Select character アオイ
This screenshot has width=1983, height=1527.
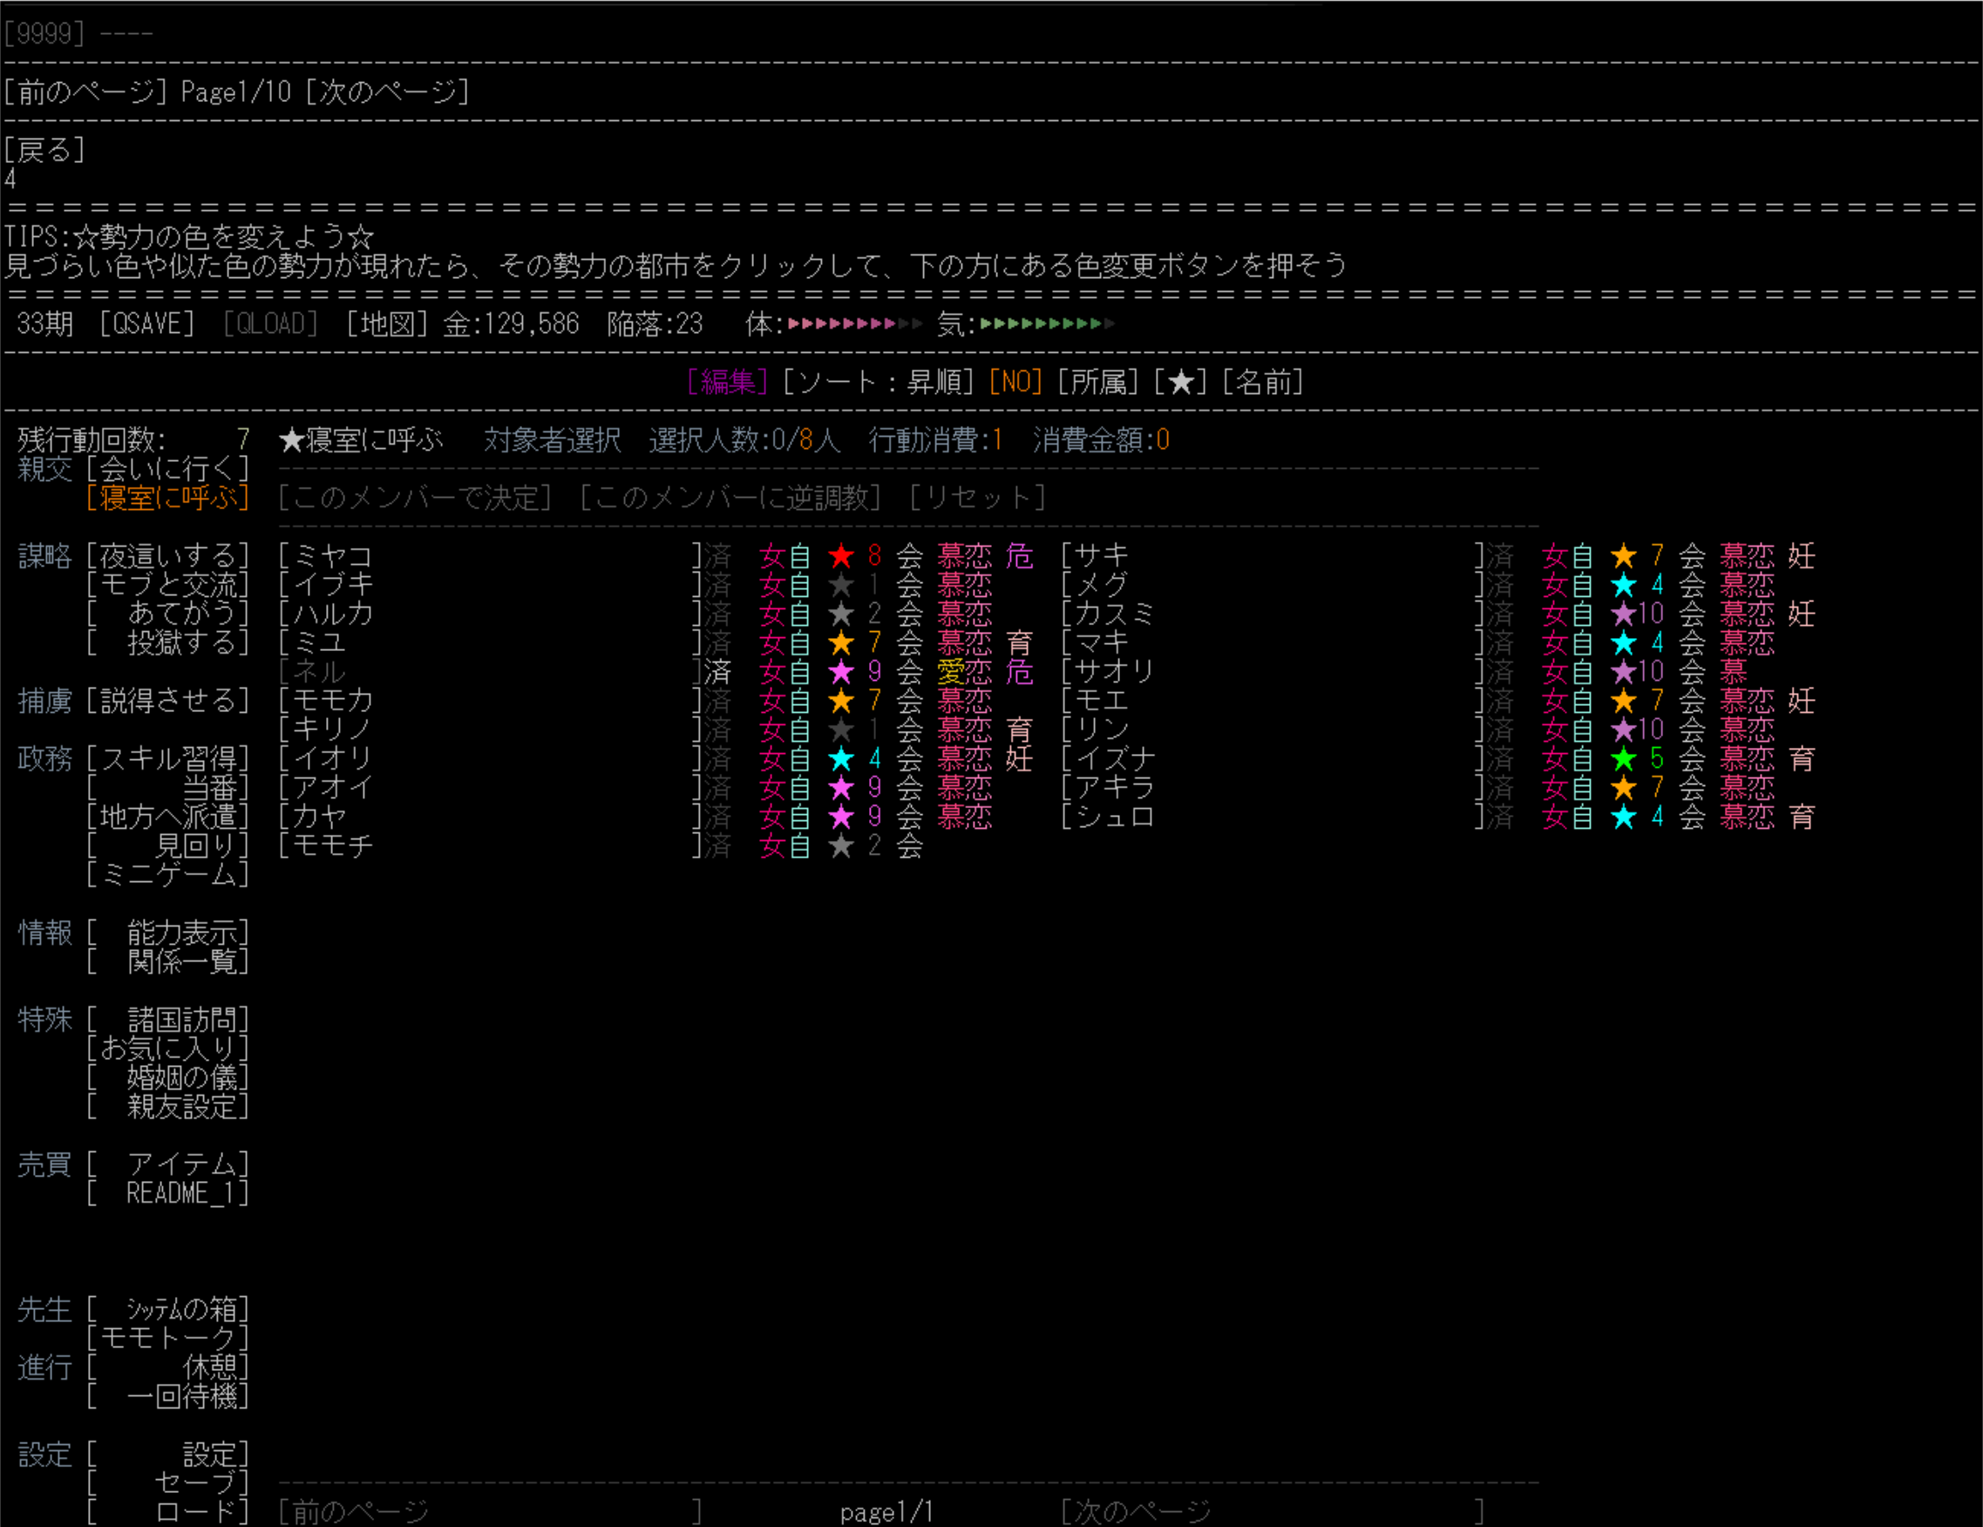(490, 788)
